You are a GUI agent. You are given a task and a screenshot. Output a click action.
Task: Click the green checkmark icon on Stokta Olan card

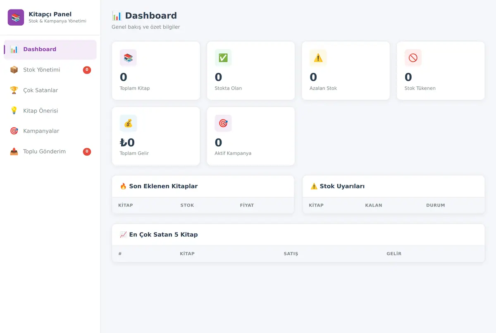pos(223,58)
